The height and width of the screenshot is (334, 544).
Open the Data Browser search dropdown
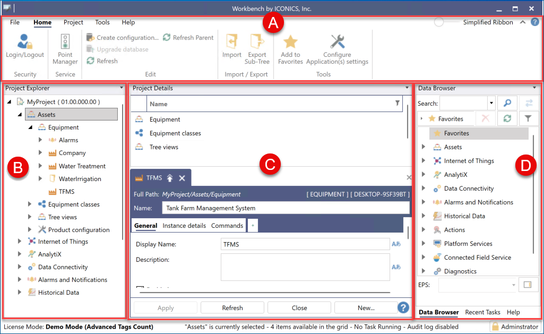coord(491,103)
